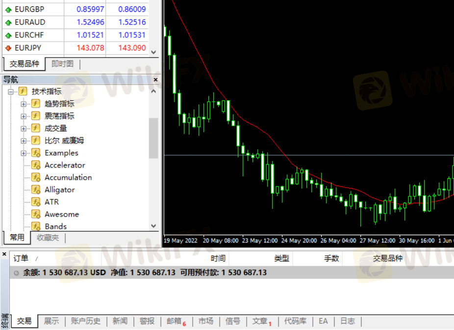Screen dimensions: 454x330
Task: Close the 导航 navigator panel
Action: tap(155, 80)
